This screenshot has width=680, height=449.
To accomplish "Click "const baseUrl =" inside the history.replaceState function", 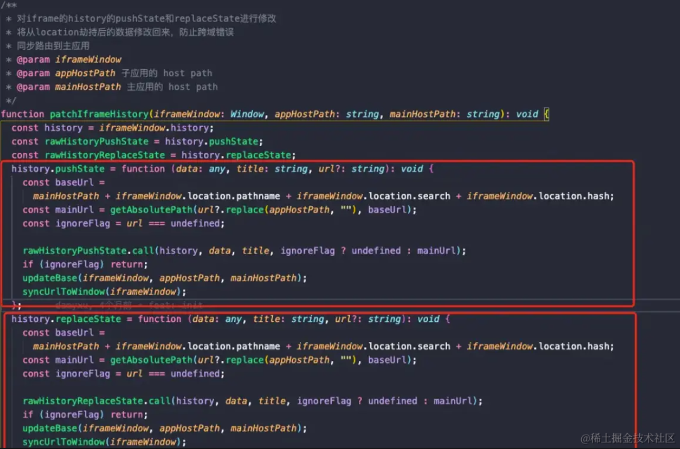I will 64,333.
